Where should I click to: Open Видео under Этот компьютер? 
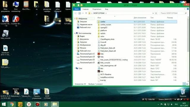click(82, 36)
